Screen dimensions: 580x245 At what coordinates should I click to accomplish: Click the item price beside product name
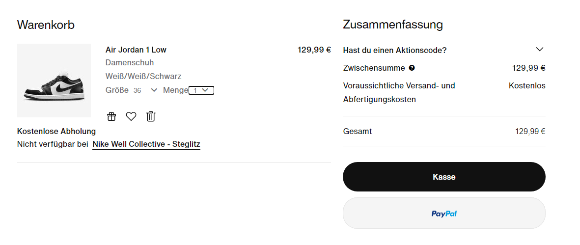[314, 50]
